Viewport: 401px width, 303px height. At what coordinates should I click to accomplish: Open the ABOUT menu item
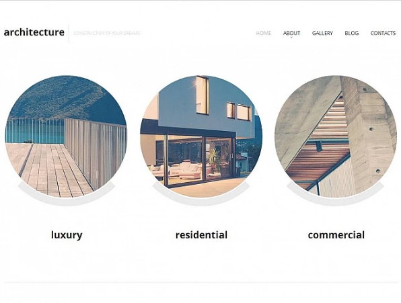pyautogui.click(x=291, y=33)
